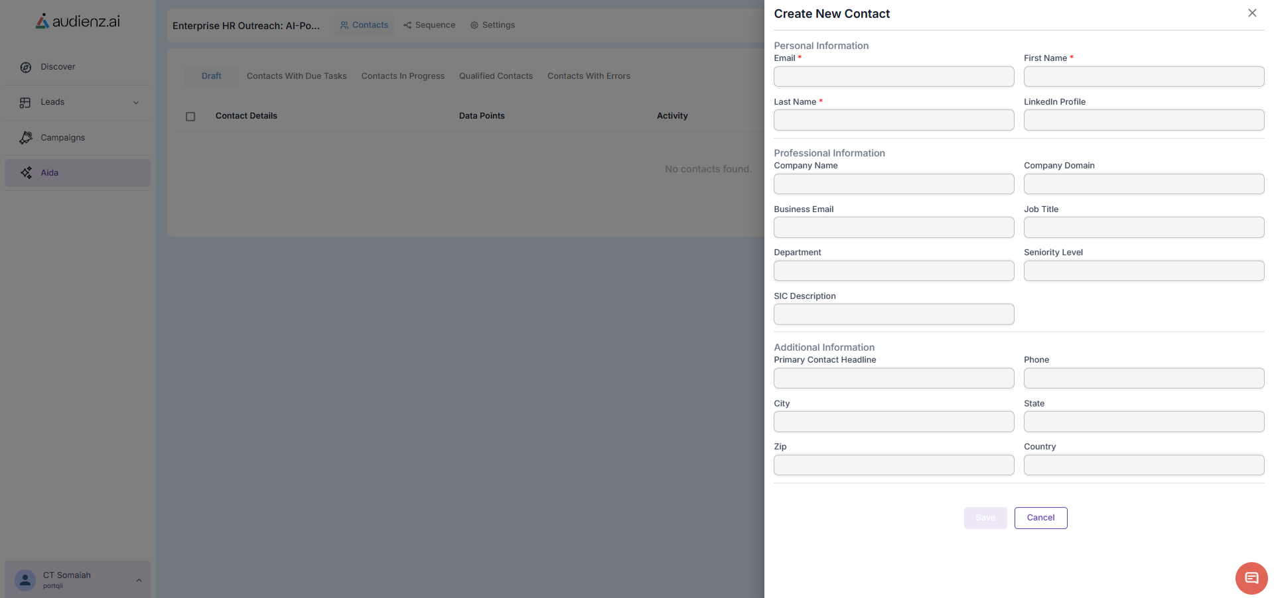Focus the SIC Description field
The image size is (1274, 598).
coord(894,314)
